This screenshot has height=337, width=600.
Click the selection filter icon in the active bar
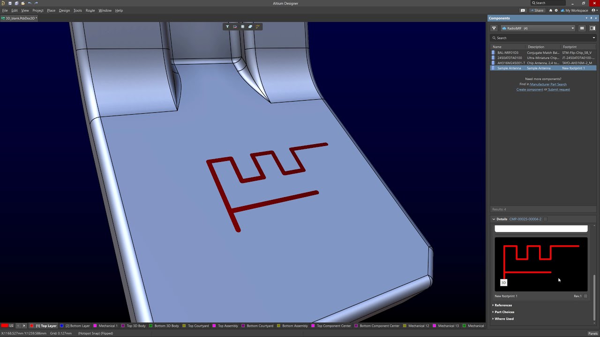(227, 27)
